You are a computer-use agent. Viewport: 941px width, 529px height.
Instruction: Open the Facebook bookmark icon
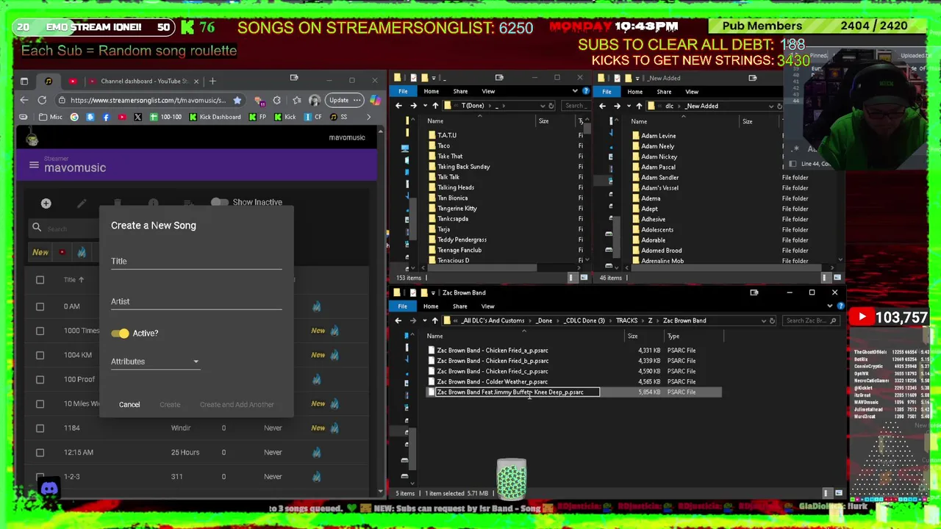tap(106, 117)
